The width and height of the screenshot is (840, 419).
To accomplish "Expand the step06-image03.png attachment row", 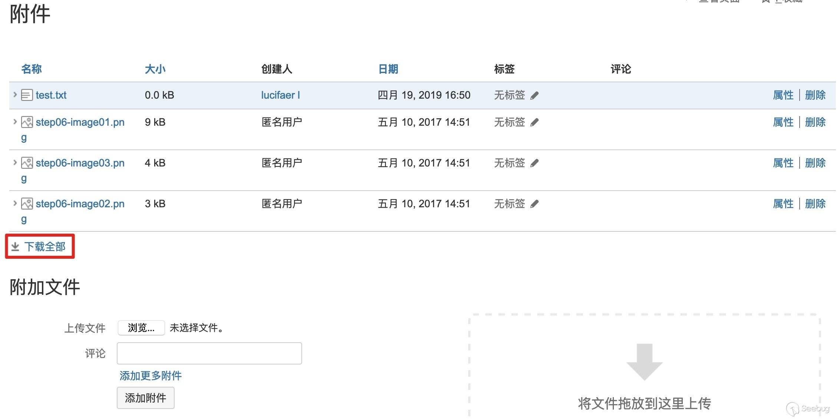I will pyautogui.click(x=15, y=162).
